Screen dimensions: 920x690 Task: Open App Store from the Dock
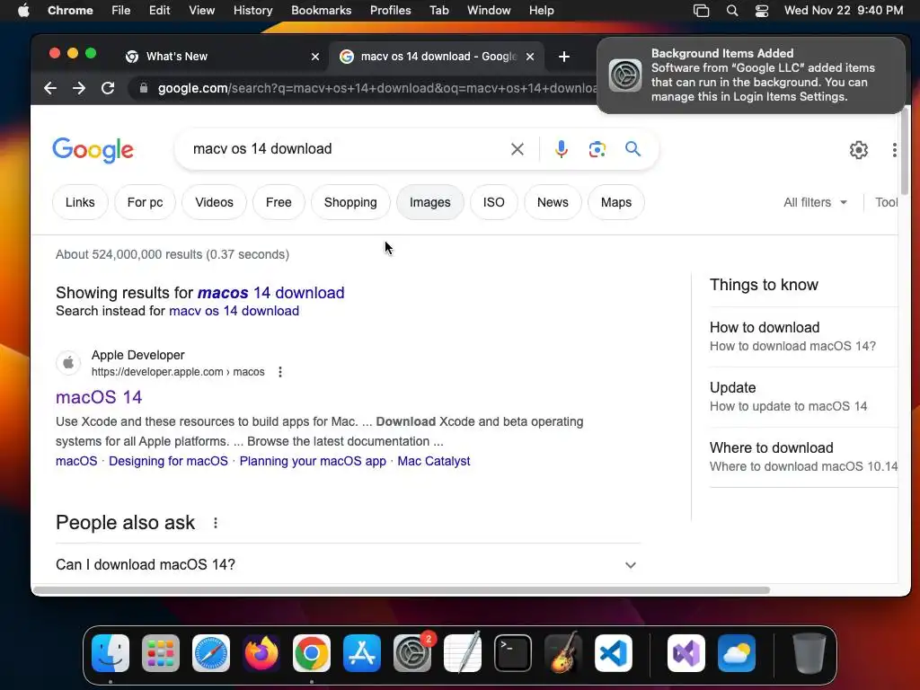[x=362, y=653]
